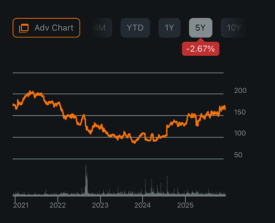This screenshot has width=275, height=223.
Task: Open the Adv Chart icon button
Action: 46,28
